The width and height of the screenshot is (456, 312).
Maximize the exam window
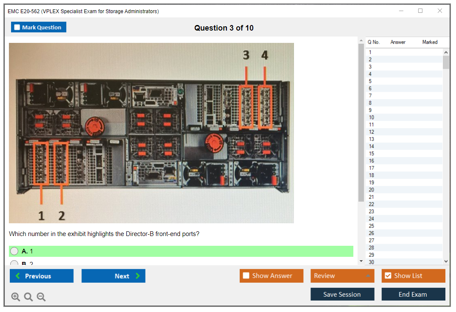coord(420,11)
